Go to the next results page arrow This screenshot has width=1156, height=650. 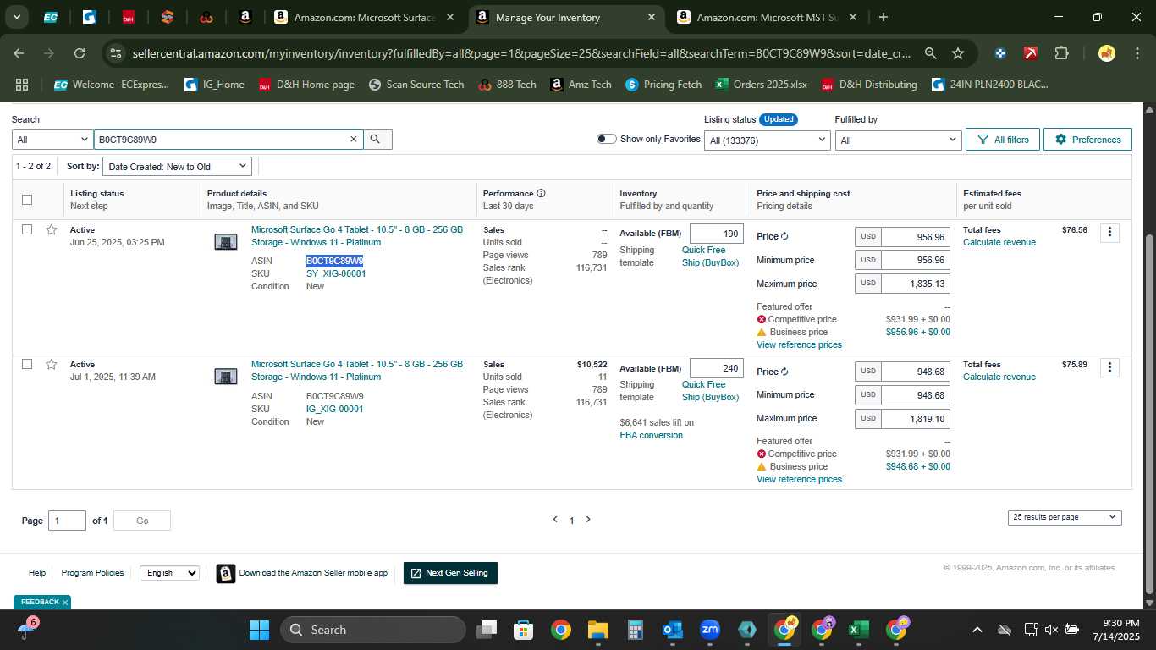click(x=588, y=520)
